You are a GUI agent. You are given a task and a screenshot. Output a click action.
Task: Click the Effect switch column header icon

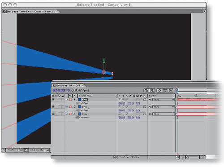[130, 96]
